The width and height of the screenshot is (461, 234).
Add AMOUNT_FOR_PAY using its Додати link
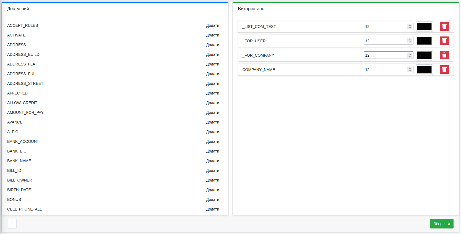pos(212,112)
